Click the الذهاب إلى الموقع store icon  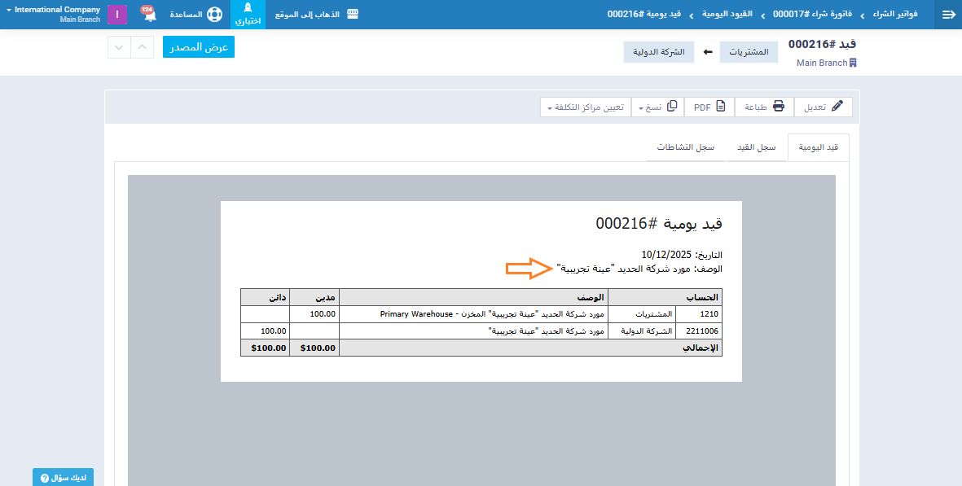[352, 15]
